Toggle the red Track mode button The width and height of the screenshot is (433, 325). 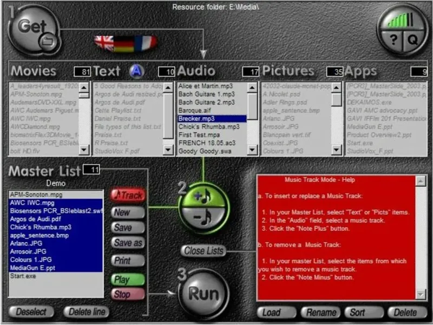click(128, 196)
